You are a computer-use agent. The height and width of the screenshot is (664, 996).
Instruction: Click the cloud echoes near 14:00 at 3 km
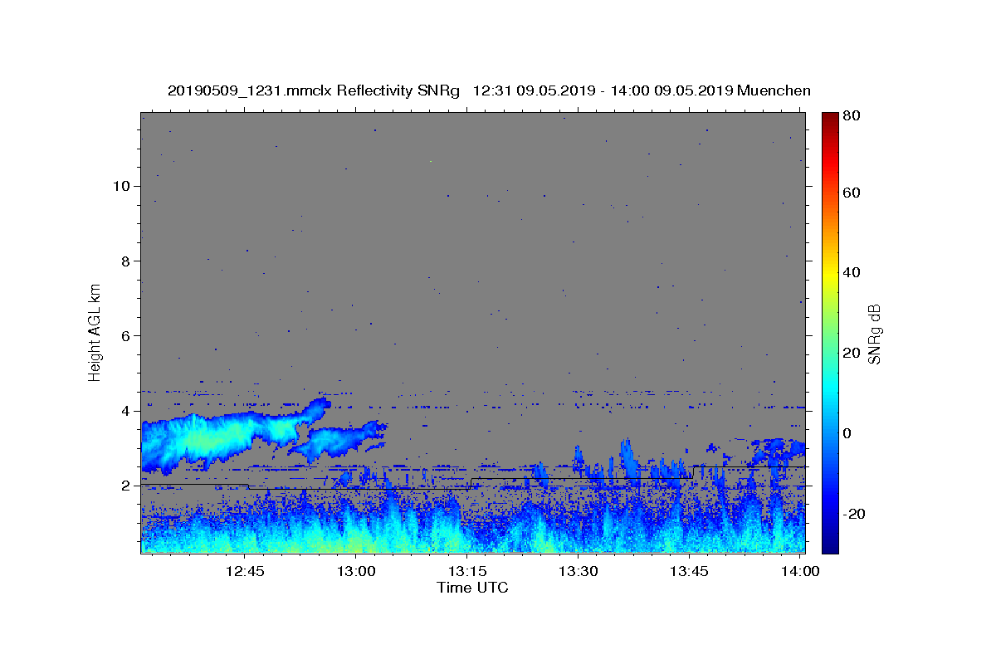[x=776, y=451]
